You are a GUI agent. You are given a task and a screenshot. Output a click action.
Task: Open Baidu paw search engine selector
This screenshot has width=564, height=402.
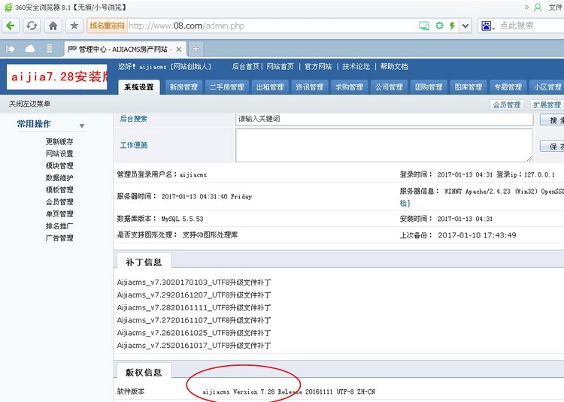pos(488,26)
